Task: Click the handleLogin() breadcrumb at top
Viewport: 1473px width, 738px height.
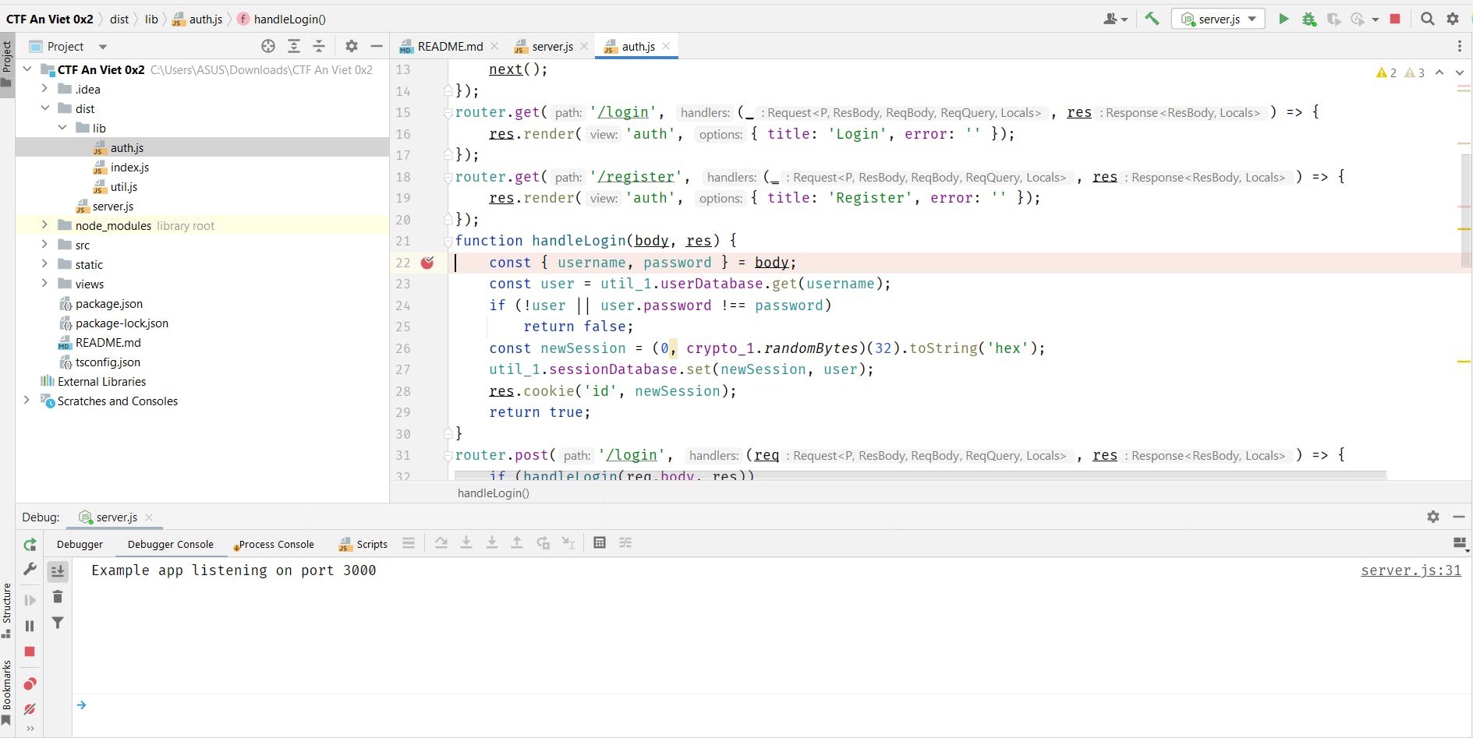Action: point(281,19)
